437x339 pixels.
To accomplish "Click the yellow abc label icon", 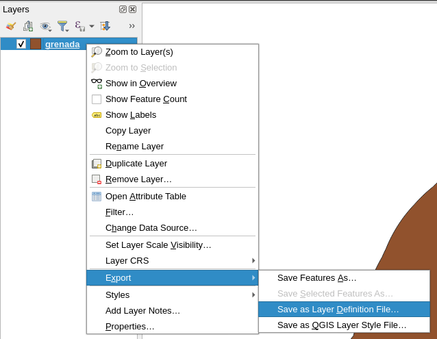I will [x=97, y=115].
